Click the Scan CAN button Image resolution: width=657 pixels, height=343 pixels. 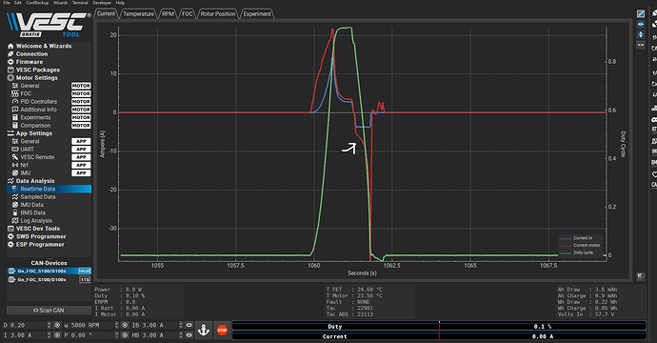(49, 311)
